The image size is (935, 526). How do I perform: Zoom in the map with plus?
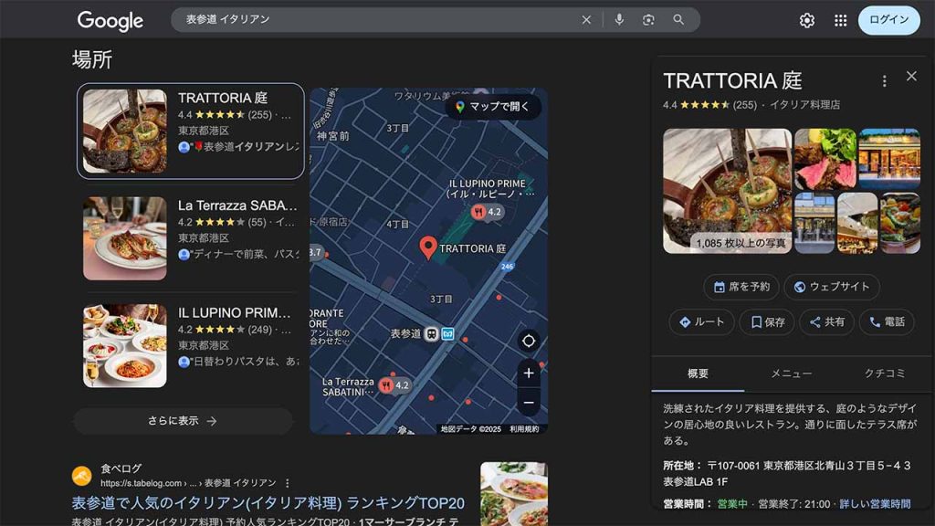[529, 373]
